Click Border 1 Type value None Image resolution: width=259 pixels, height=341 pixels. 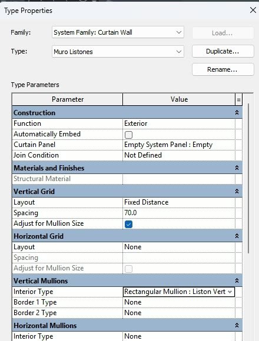click(179, 302)
